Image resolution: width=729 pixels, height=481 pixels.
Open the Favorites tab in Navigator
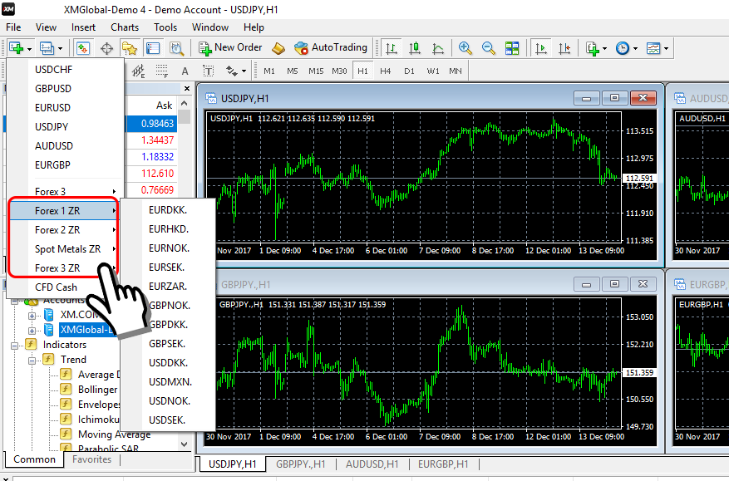tap(92, 459)
